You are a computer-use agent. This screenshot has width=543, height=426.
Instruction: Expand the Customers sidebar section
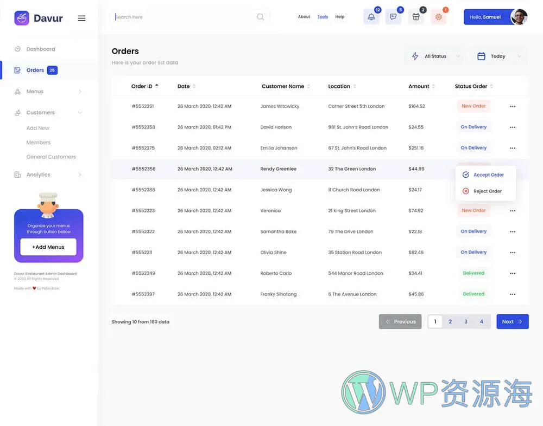(x=41, y=112)
